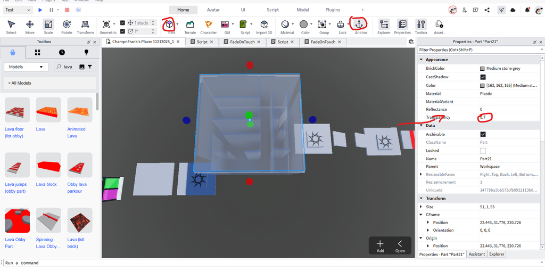This screenshot has width=545, height=278.
Task: Expand the Size property
Action: click(x=422, y=207)
